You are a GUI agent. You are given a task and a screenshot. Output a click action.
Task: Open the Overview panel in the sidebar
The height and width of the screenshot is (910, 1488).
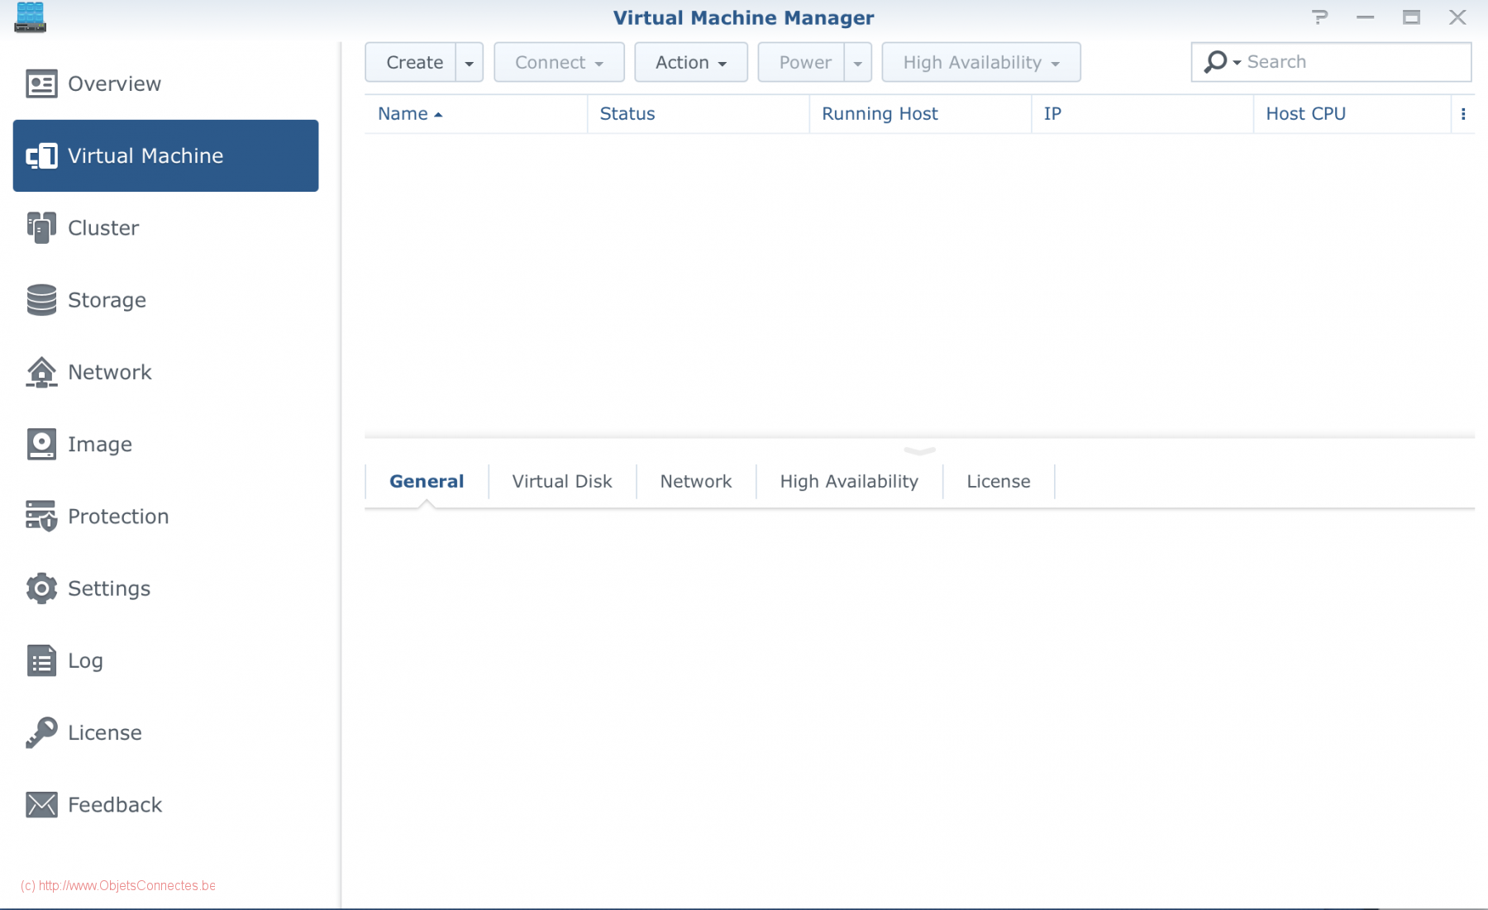[x=113, y=83]
